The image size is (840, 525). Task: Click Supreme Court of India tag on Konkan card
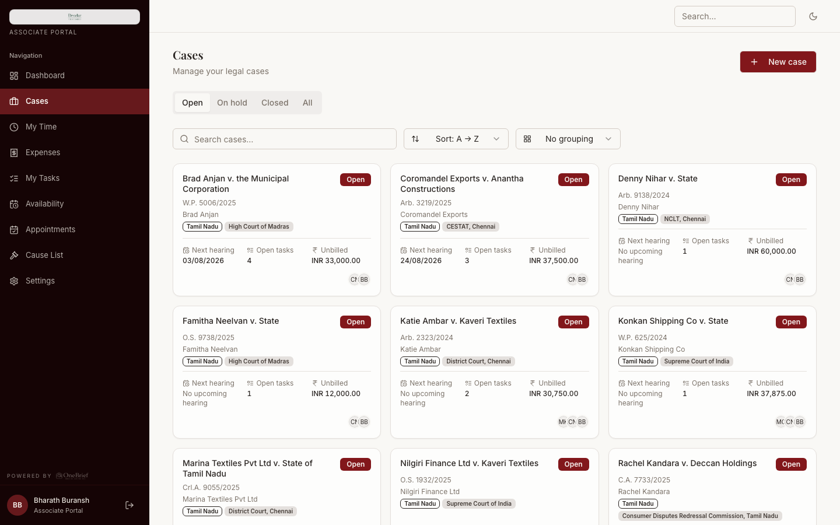[x=696, y=361]
